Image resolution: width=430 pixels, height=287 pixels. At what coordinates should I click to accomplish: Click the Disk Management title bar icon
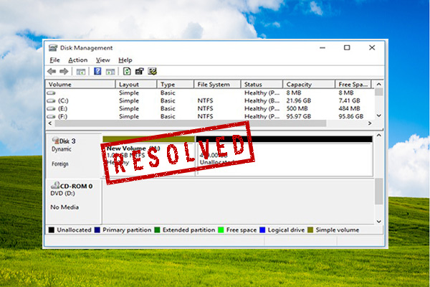point(53,48)
